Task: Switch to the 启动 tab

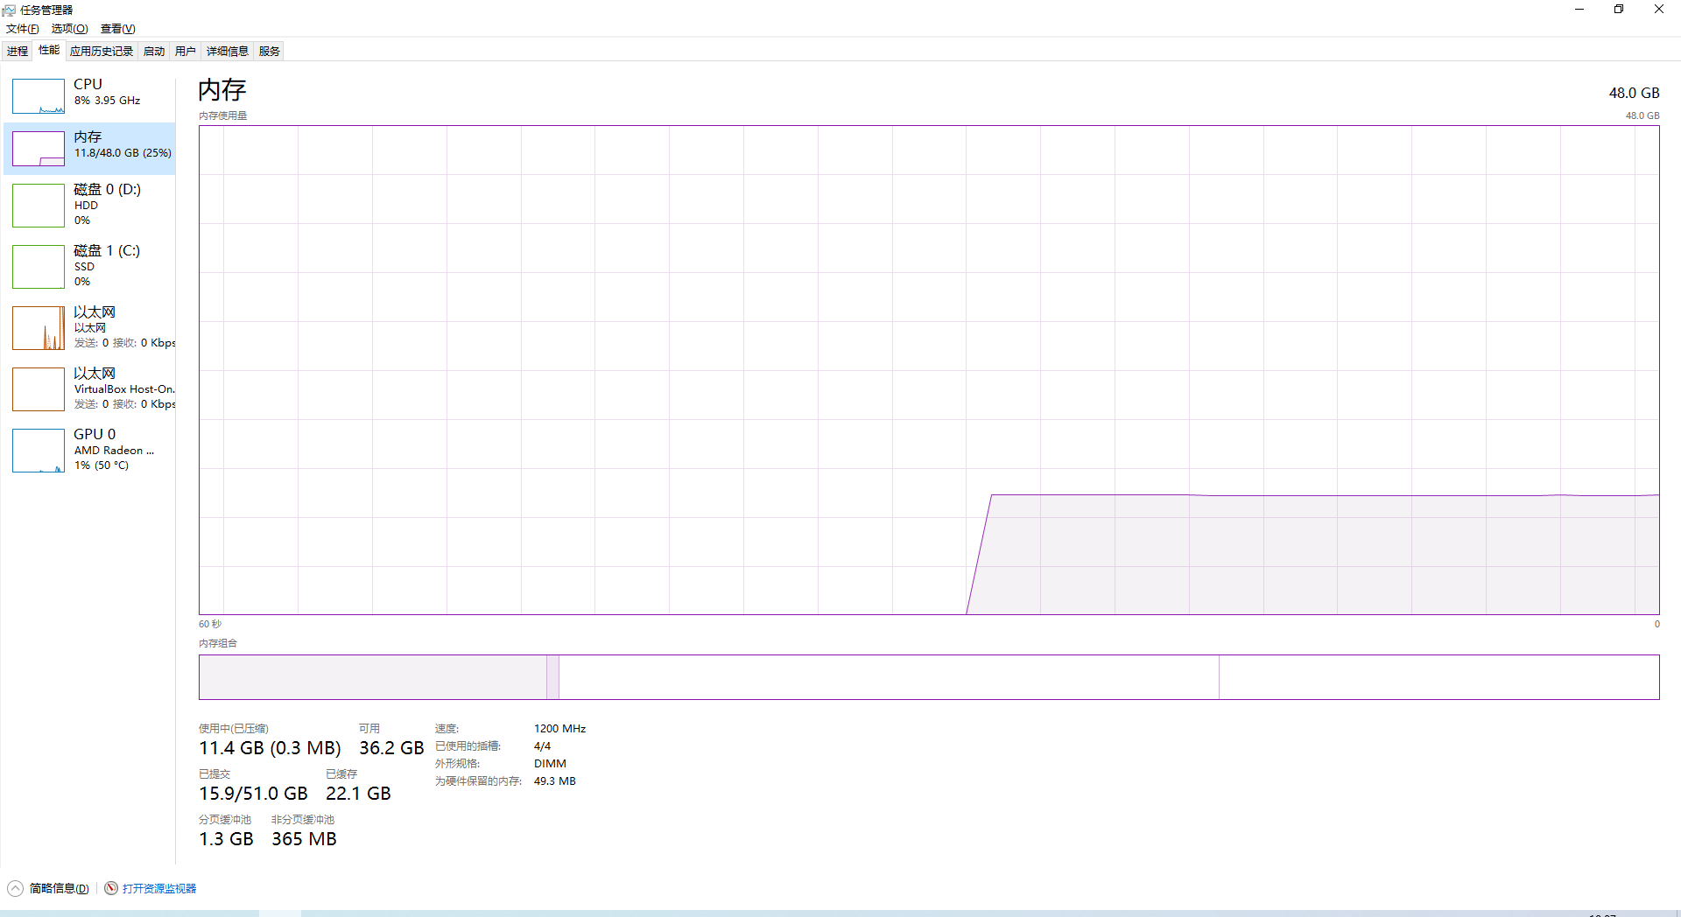Action: 154,52
